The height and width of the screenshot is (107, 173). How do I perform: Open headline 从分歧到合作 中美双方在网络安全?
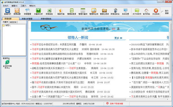coord(150,92)
